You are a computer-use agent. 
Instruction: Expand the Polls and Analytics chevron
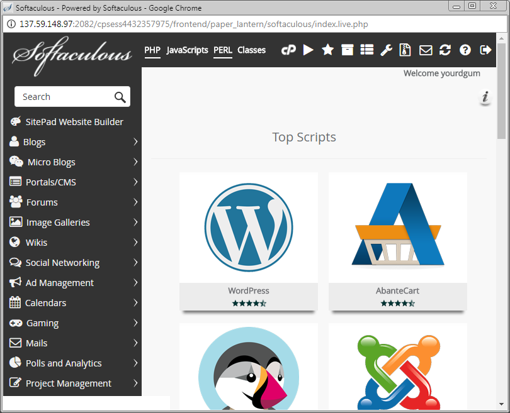135,363
